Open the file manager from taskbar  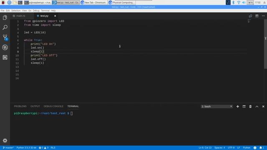pyautogui.click(x=15, y=2)
